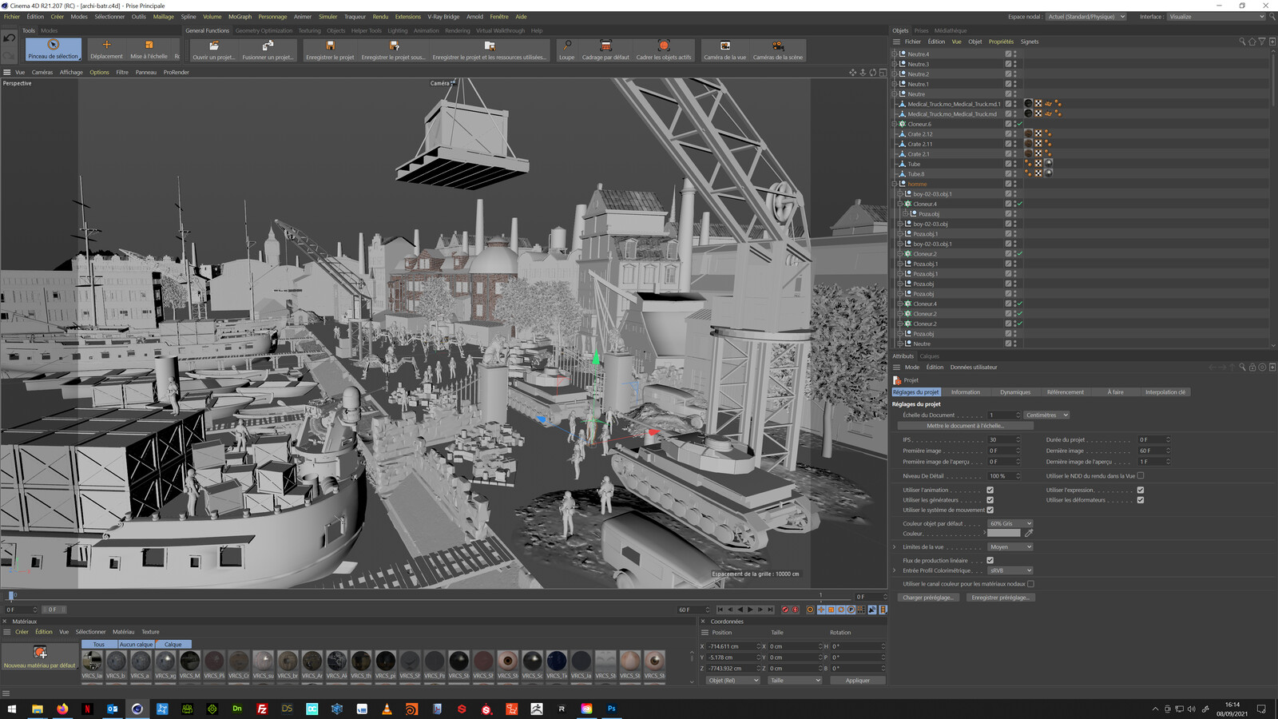Toggle Flux de production linéaire checkbox

click(x=990, y=561)
